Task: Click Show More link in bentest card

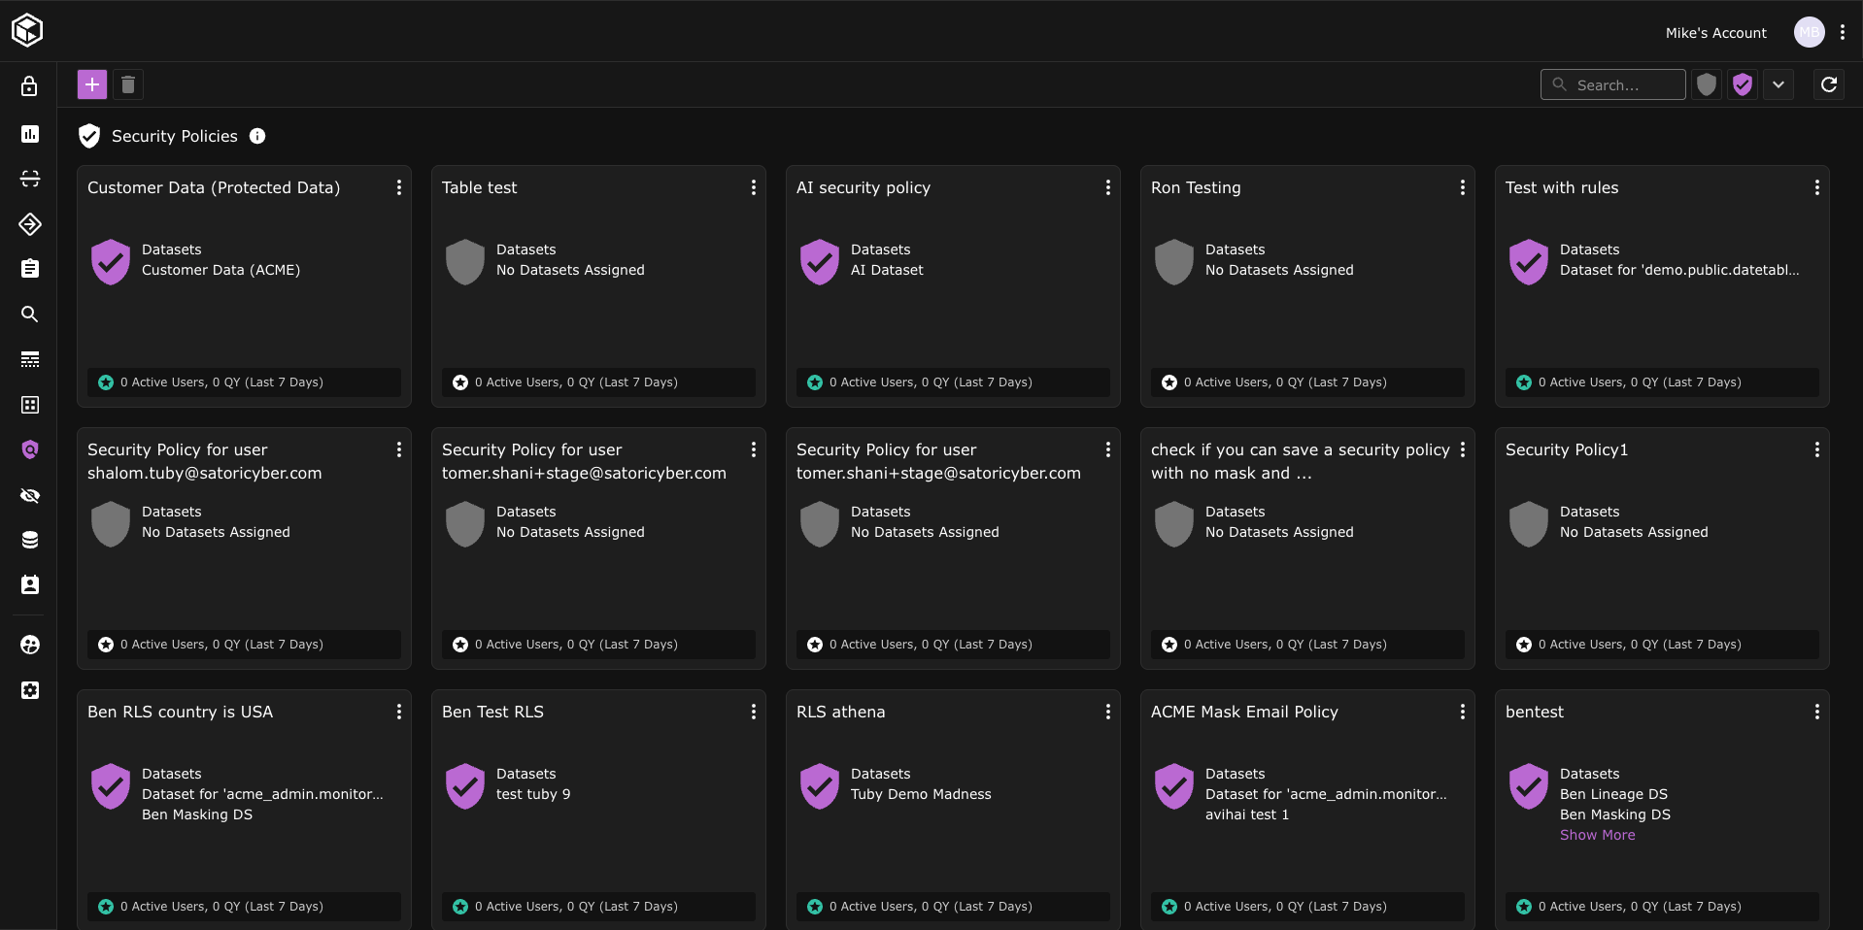Action: click(1597, 835)
